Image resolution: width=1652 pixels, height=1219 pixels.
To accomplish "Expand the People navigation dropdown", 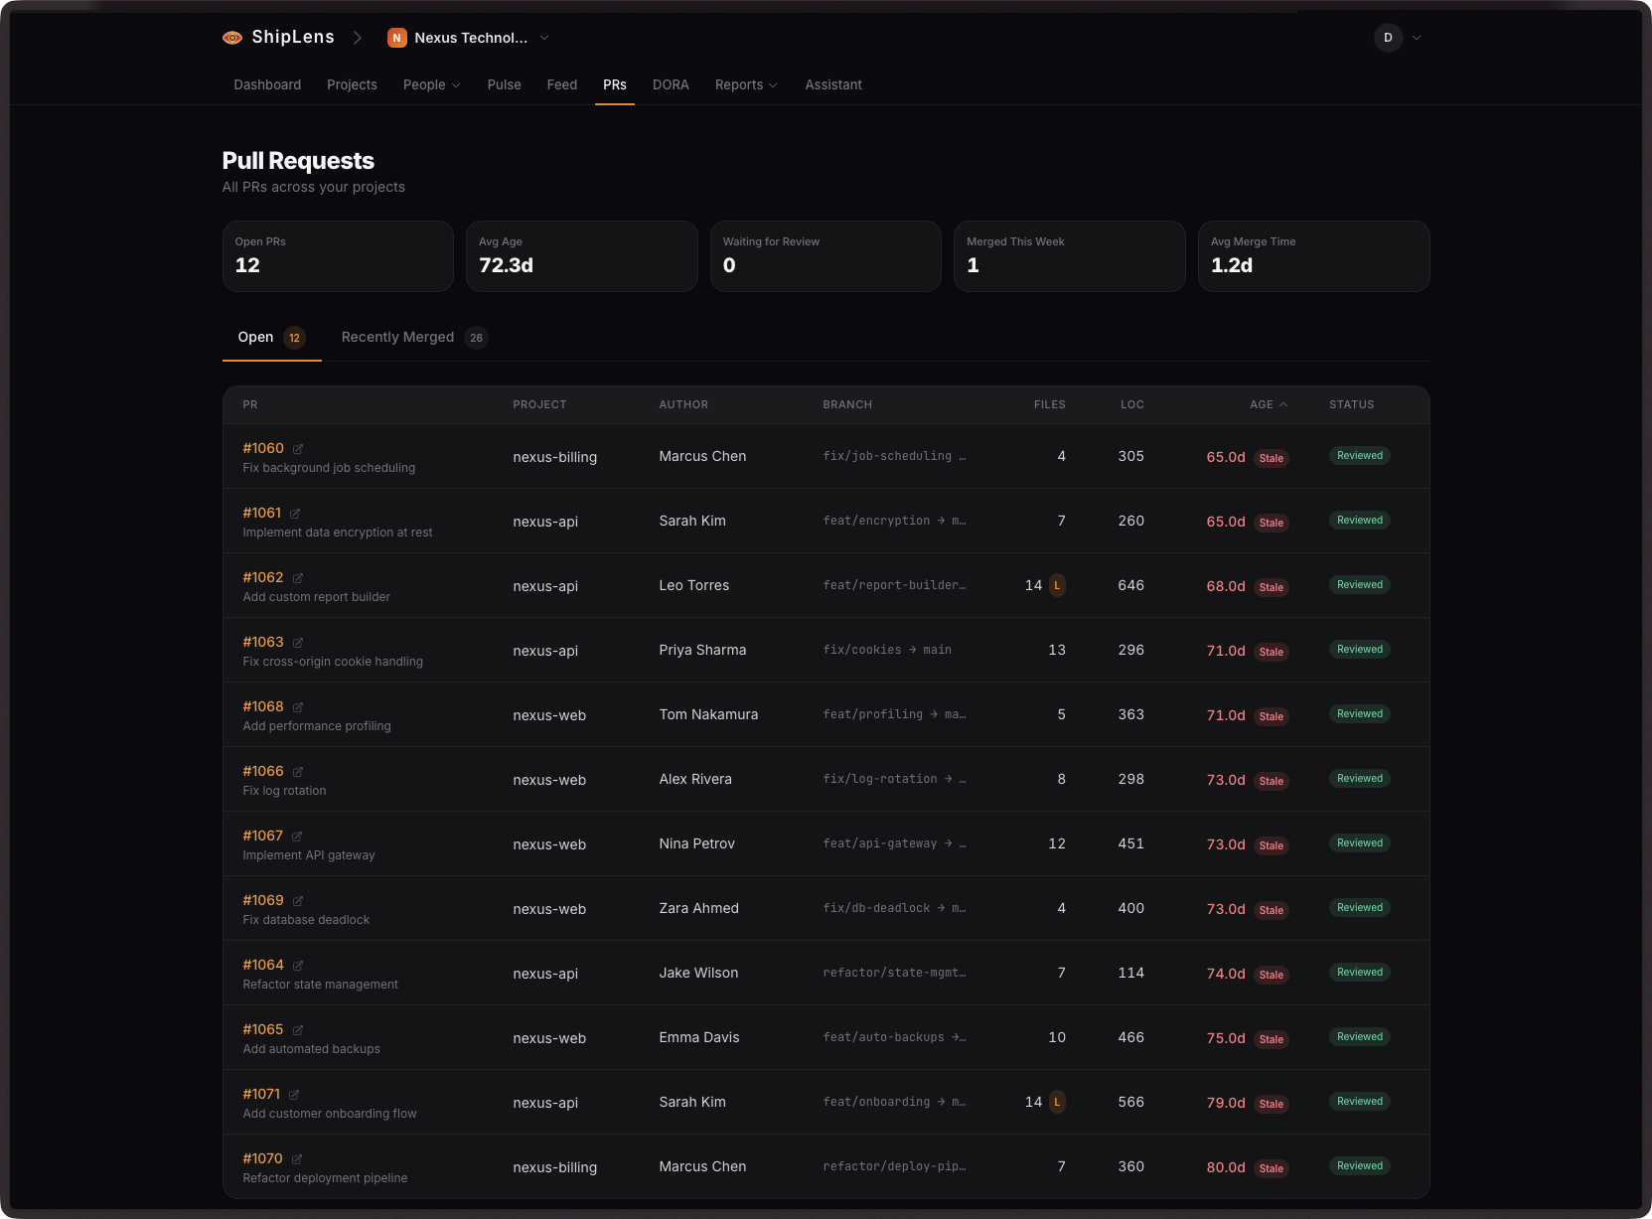I will tap(431, 84).
